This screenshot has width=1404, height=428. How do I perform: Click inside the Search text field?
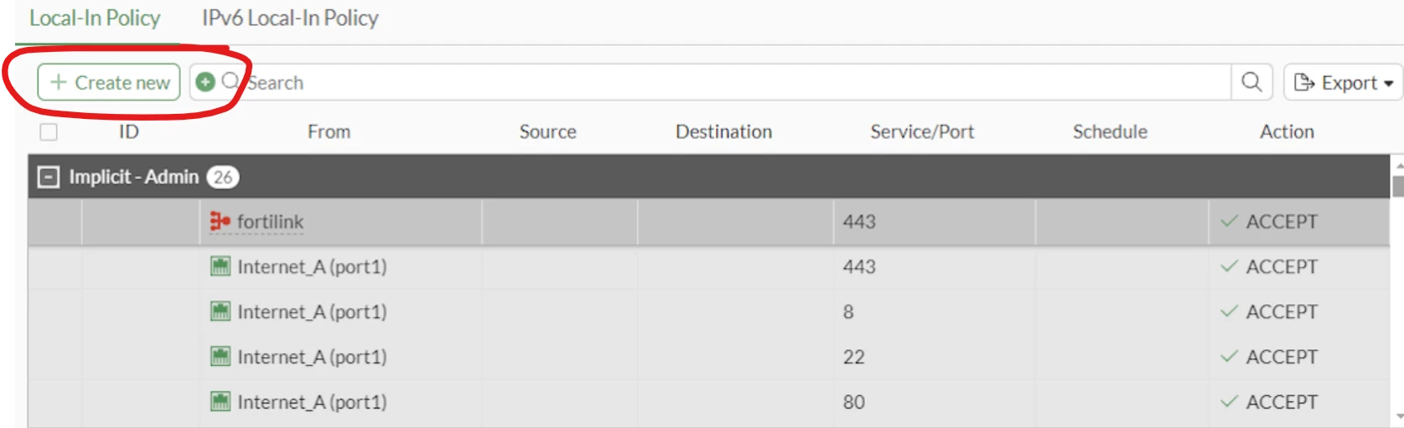pos(738,82)
